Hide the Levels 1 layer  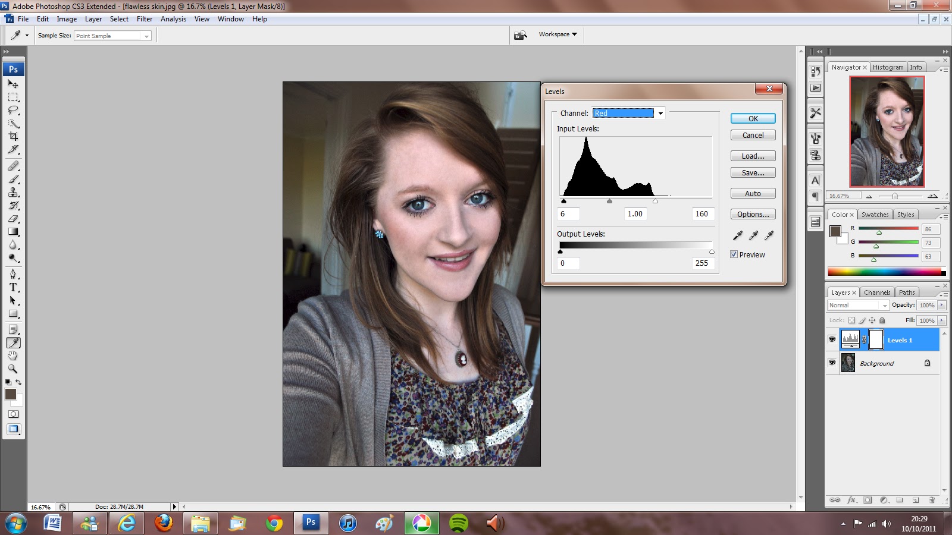coord(832,339)
